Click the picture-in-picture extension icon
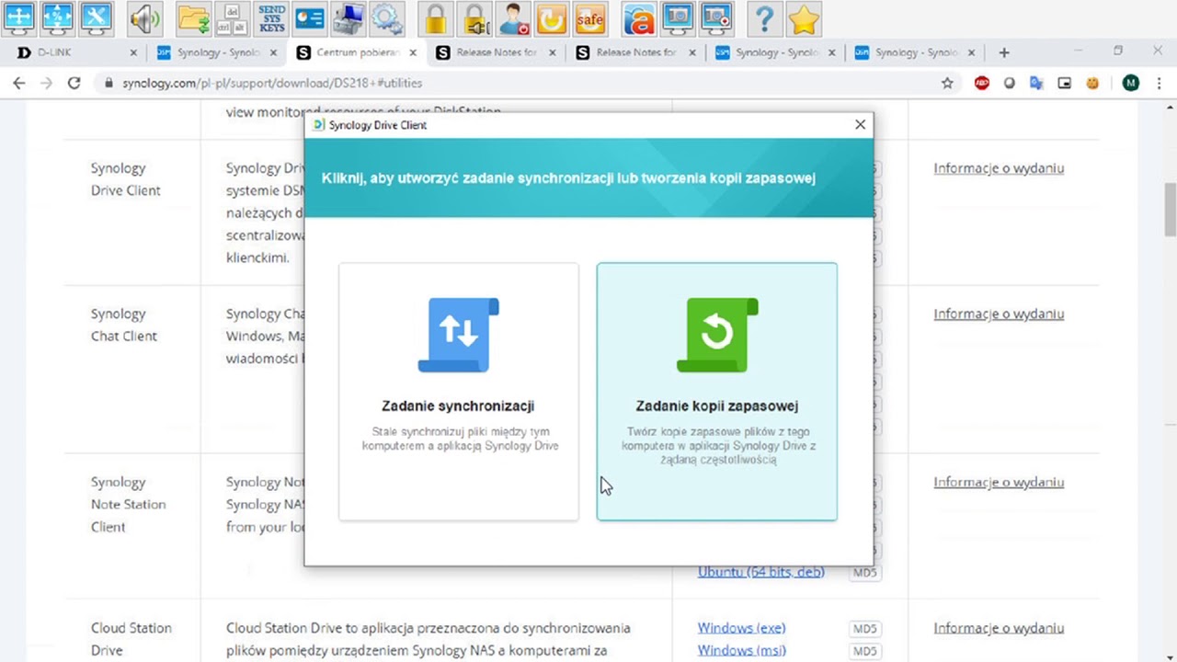 [1065, 83]
